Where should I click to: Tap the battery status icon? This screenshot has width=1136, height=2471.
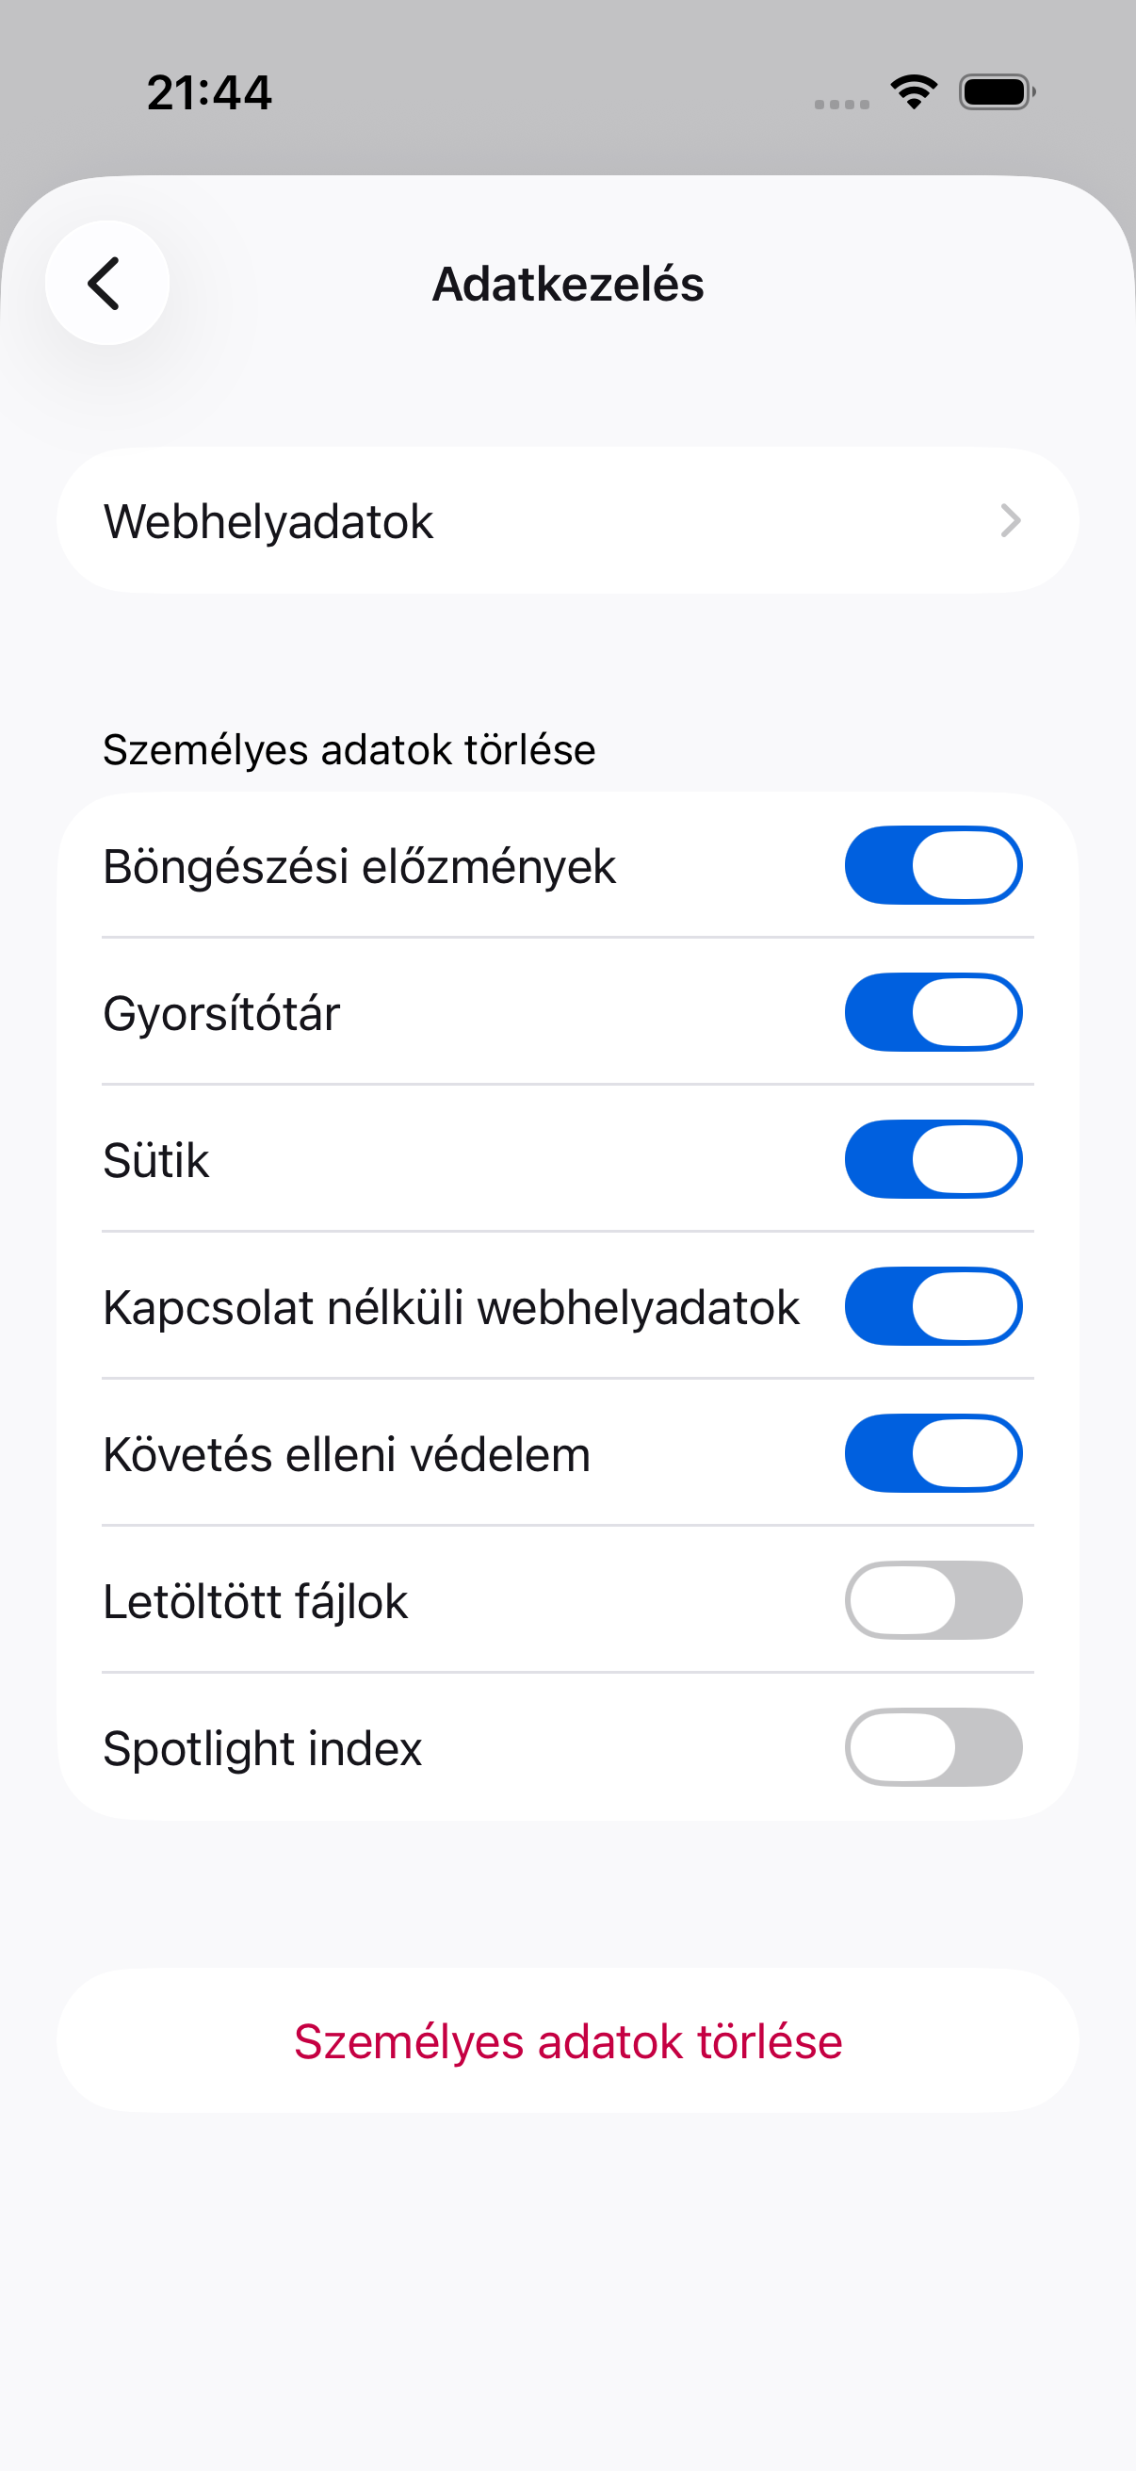coord(997,92)
